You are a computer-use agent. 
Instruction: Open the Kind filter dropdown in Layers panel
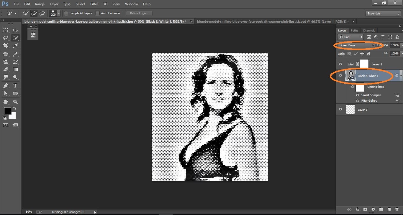click(350, 37)
